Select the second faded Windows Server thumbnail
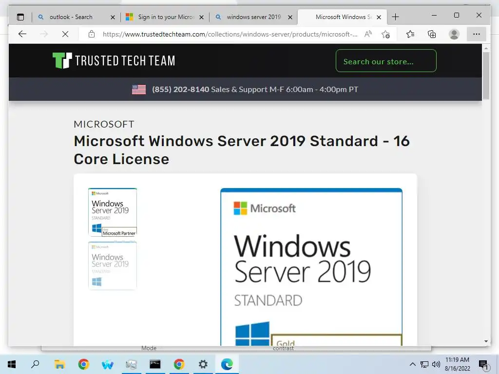Image resolution: width=499 pixels, height=374 pixels. [113, 265]
